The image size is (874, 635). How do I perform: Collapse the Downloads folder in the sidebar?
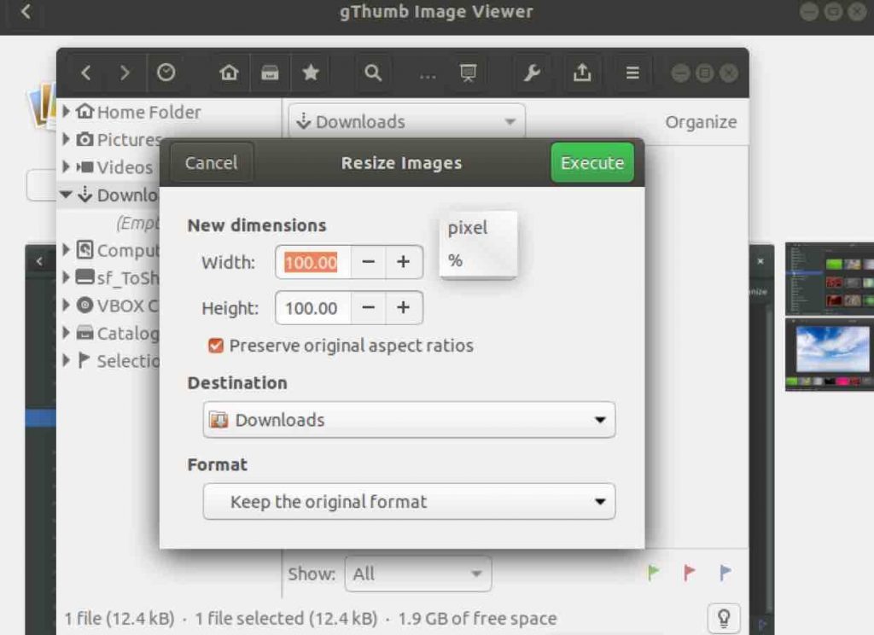67,195
